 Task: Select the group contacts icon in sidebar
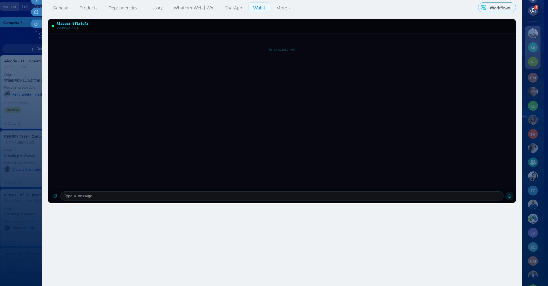[x=533, y=162]
